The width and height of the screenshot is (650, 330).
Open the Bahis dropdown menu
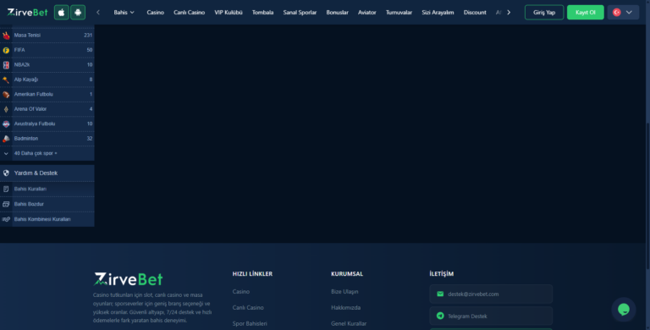coord(124,13)
